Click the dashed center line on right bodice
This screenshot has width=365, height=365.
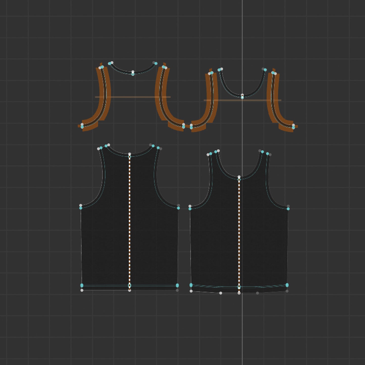(239, 232)
